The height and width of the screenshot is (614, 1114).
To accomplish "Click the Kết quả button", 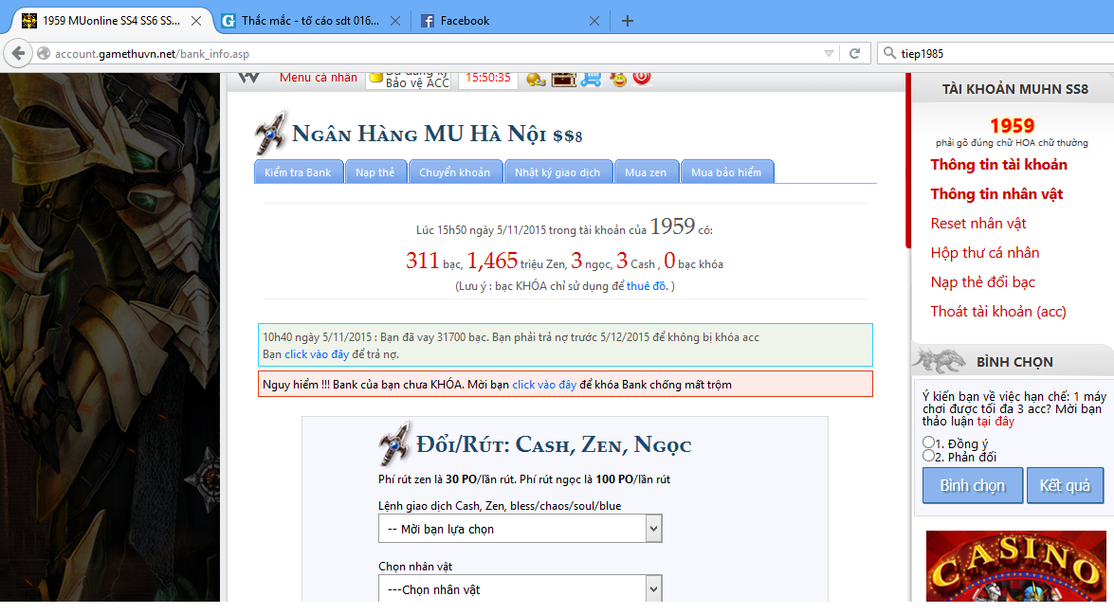I will tap(1065, 485).
